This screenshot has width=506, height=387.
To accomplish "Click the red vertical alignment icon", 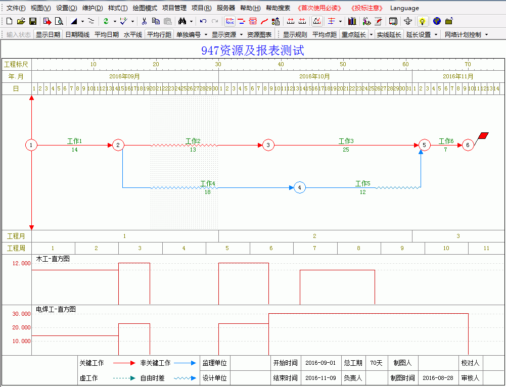I will tap(332, 21).
